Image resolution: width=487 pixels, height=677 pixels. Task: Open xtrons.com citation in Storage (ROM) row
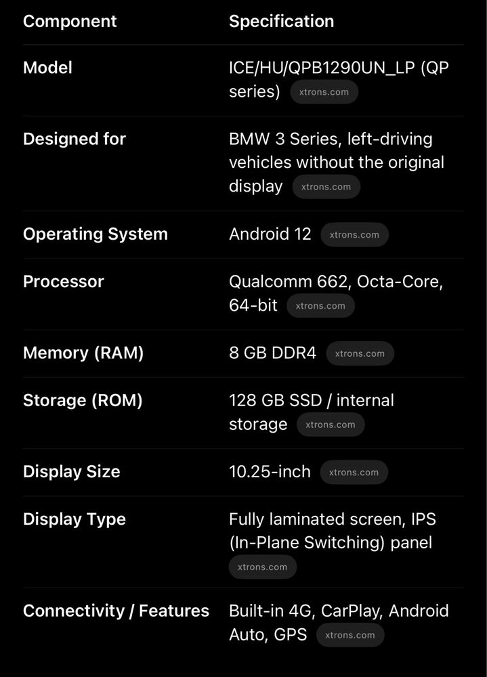click(331, 425)
